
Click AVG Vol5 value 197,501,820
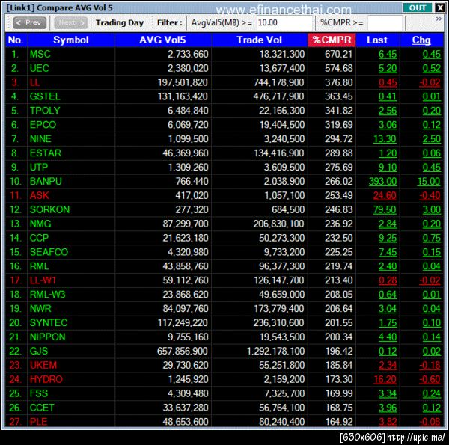[x=183, y=82]
